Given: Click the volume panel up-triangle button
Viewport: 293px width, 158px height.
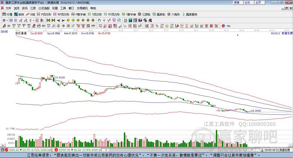Looking at the screenshot, I should [x=3, y=145].
